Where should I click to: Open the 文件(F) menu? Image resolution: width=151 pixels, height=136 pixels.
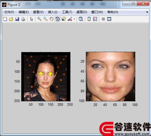click(x=9, y=12)
